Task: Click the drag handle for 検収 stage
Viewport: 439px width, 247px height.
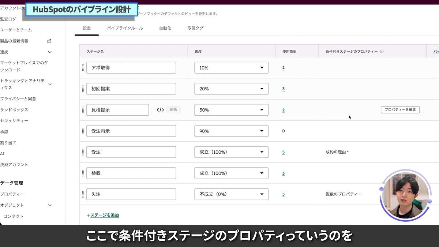Action: 83,173
